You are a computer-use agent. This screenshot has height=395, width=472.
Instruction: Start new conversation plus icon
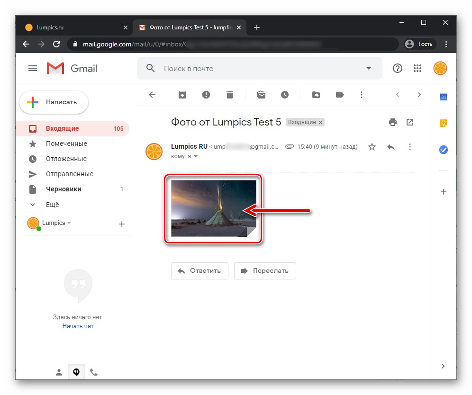coord(122,224)
